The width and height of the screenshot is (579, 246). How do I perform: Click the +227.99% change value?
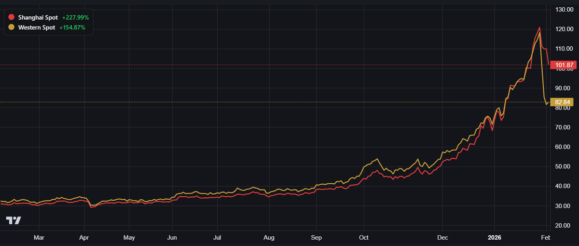[x=75, y=17]
